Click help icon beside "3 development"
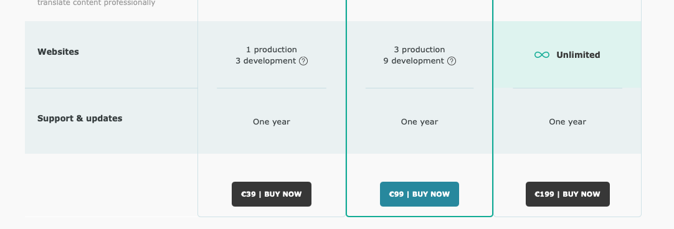 click(303, 61)
